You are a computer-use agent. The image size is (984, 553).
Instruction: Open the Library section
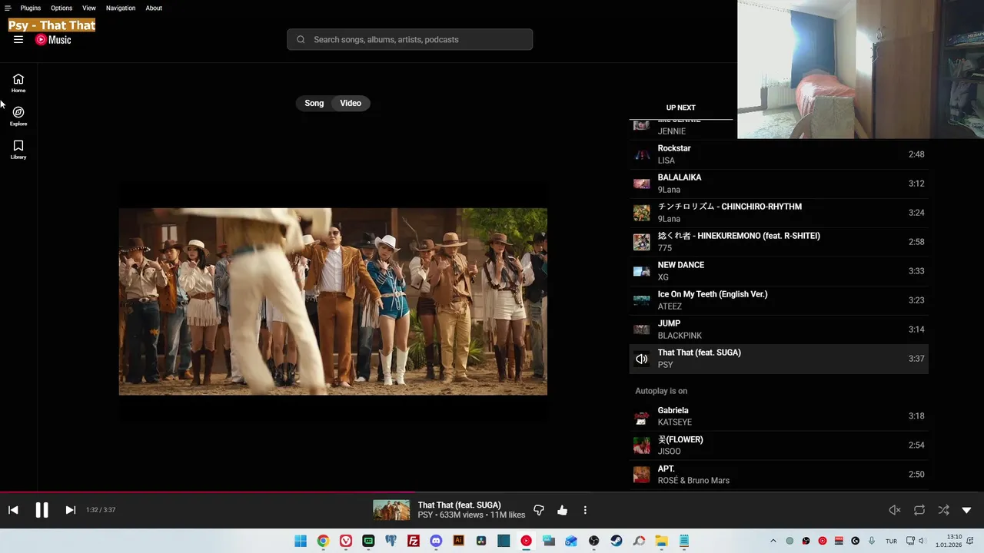pos(18,150)
